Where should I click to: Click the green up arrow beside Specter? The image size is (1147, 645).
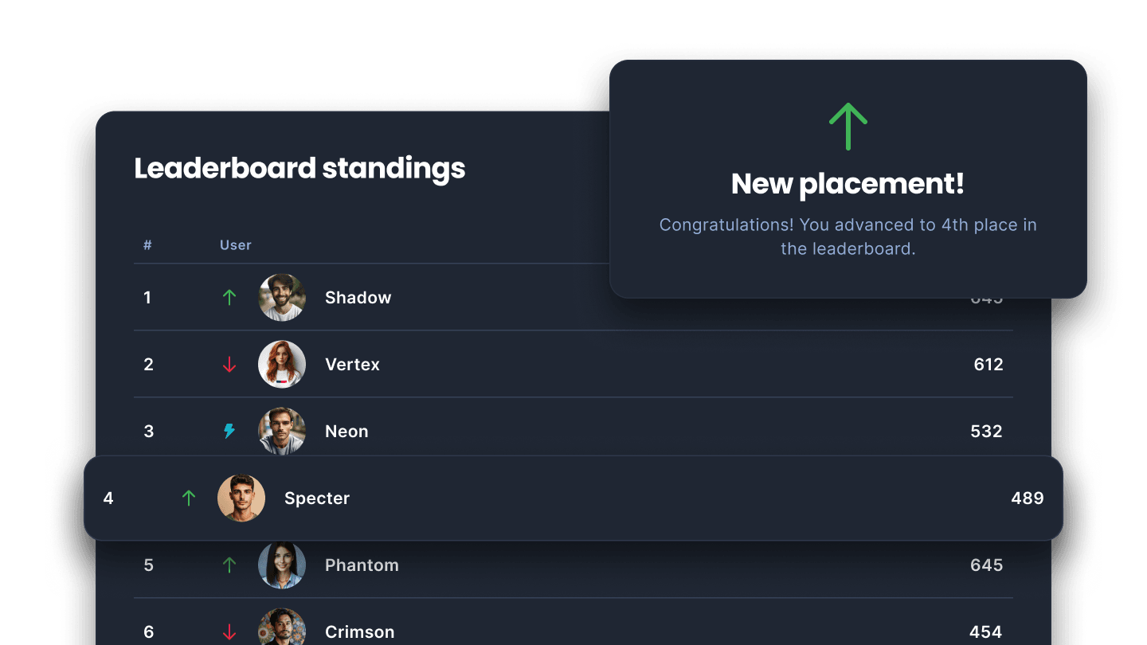point(189,498)
